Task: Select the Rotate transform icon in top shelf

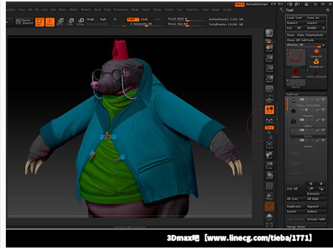Action: point(80,22)
